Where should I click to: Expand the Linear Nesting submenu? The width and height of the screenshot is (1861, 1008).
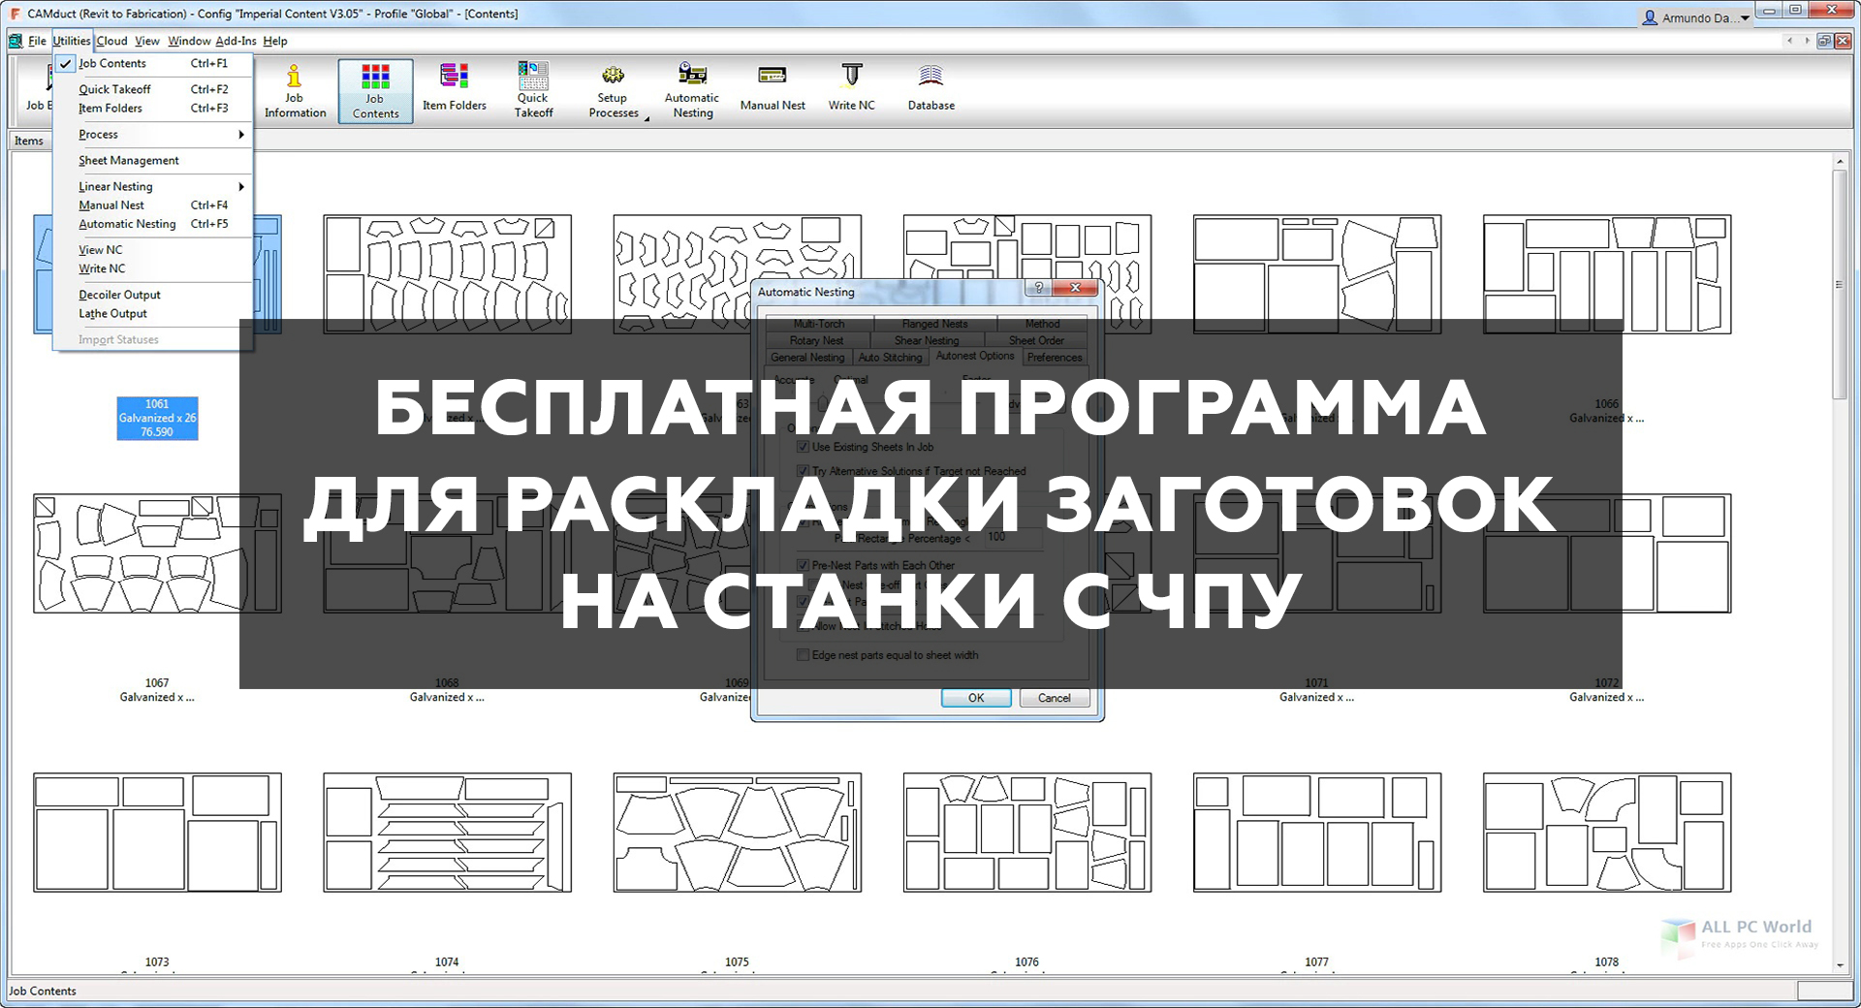155,186
